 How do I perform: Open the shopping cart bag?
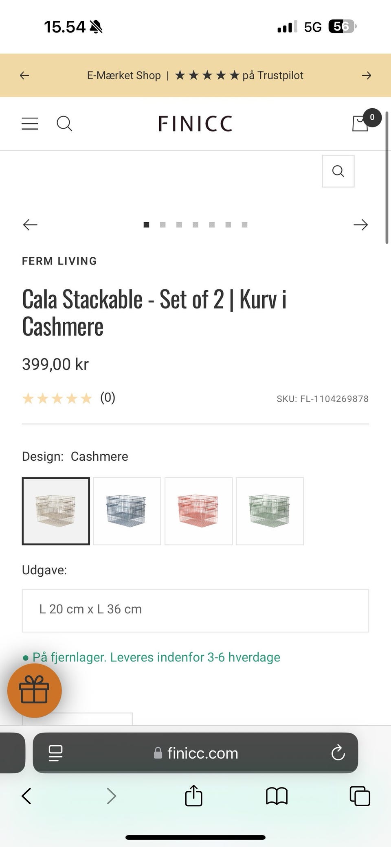360,123
